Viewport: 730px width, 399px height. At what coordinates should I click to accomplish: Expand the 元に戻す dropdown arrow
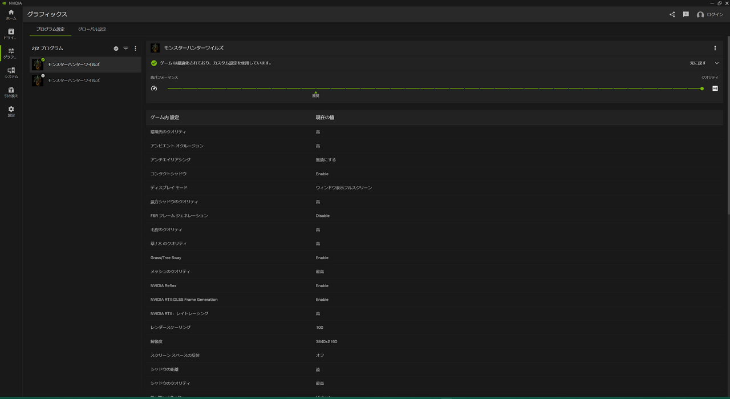pos(716,63)
